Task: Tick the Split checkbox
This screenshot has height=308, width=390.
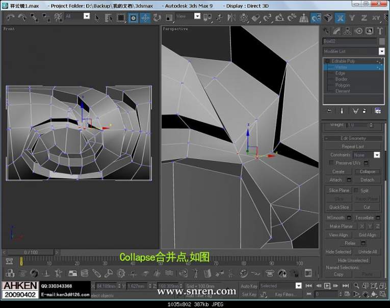Action: (x=356, y=190)
